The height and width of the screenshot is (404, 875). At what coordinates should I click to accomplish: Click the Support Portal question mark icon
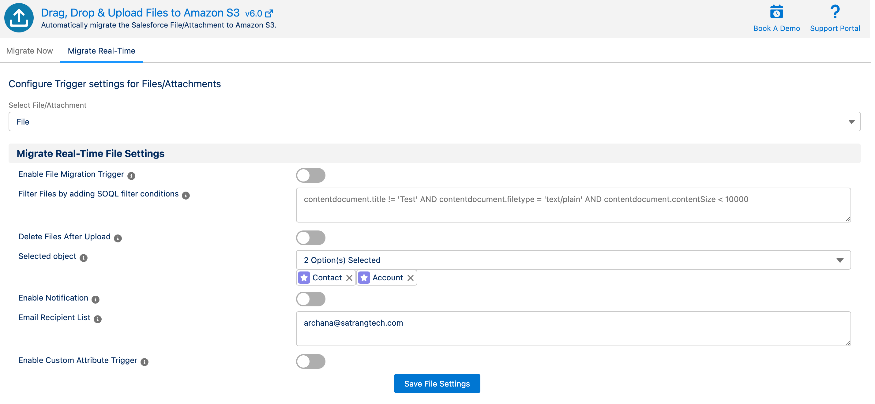(835, 12)
